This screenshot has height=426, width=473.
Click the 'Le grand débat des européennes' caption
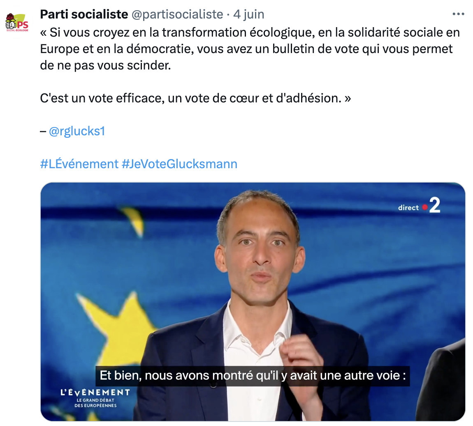(95, 403)
